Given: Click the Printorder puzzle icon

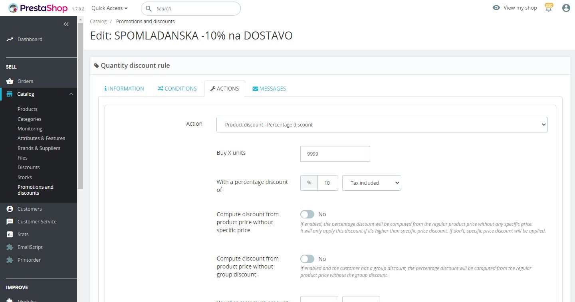Looking at the screenshot, I should point(10,260).
